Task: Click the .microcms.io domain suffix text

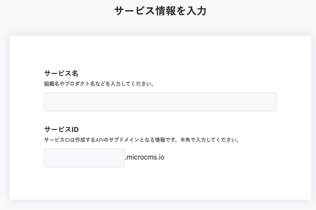Action: [144, 157]
